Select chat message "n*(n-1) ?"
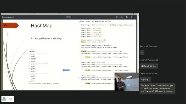The image size is (186, 104). point(145,80)
